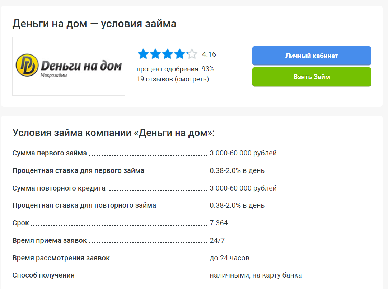Click the empty fifth rating star
This screenshot has height=289, width=388.
(192, 54)
